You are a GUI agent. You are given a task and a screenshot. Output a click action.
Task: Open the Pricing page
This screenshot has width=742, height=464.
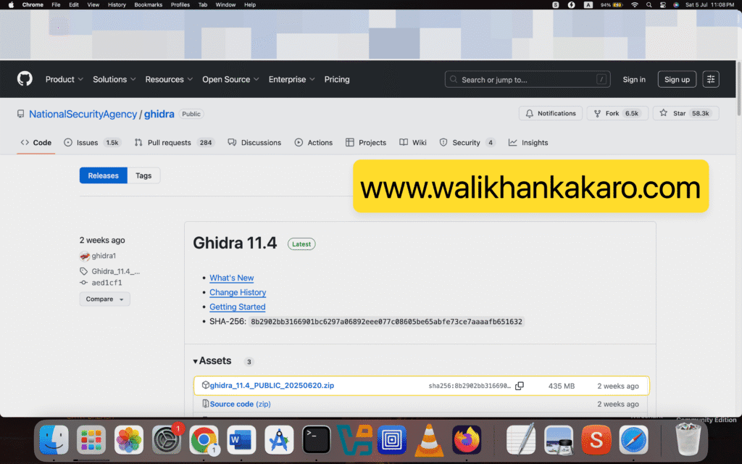[x=337, y=80]
